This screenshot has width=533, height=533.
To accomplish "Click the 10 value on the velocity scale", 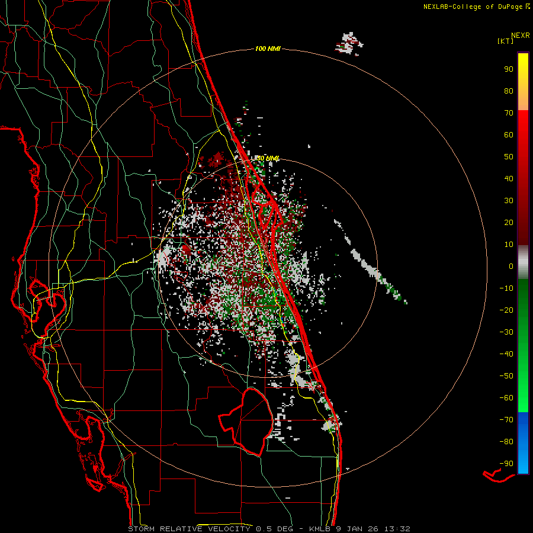I will [509, 245].
